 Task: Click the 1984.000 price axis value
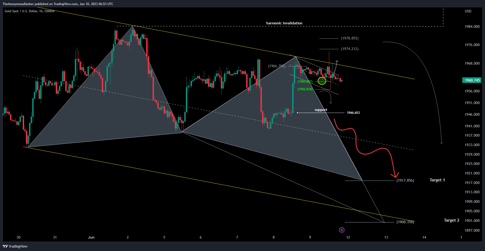(472, 26)
